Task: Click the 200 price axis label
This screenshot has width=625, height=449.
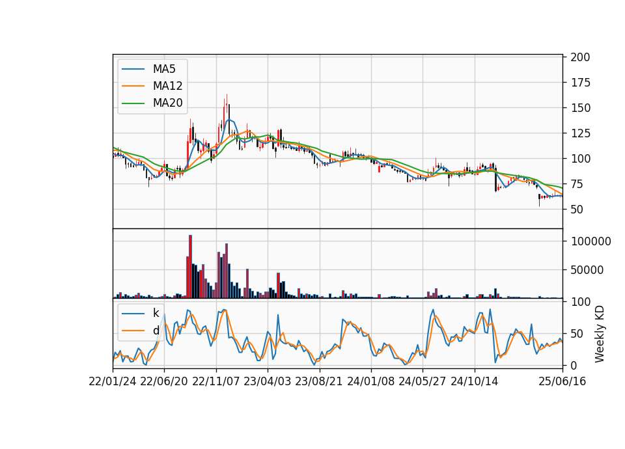Action: (580, 57)
